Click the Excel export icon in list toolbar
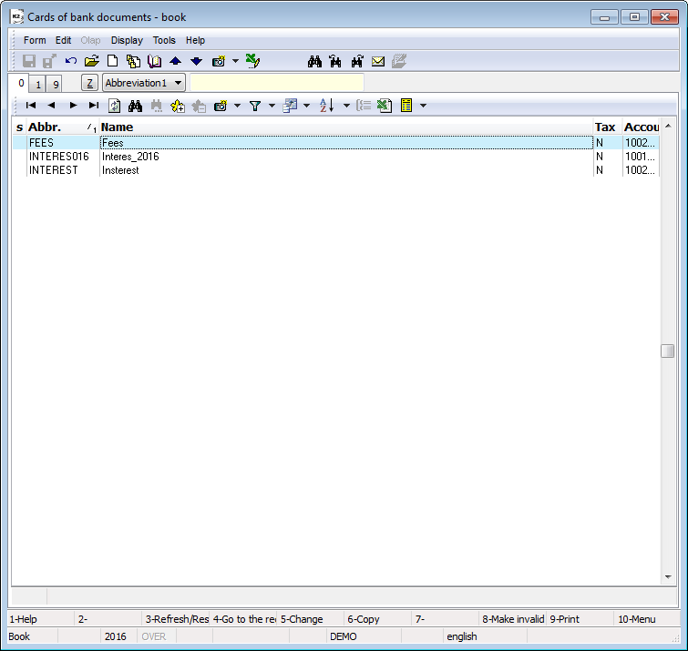This screenshot has height=651, width=688. (x=385, y=106)
